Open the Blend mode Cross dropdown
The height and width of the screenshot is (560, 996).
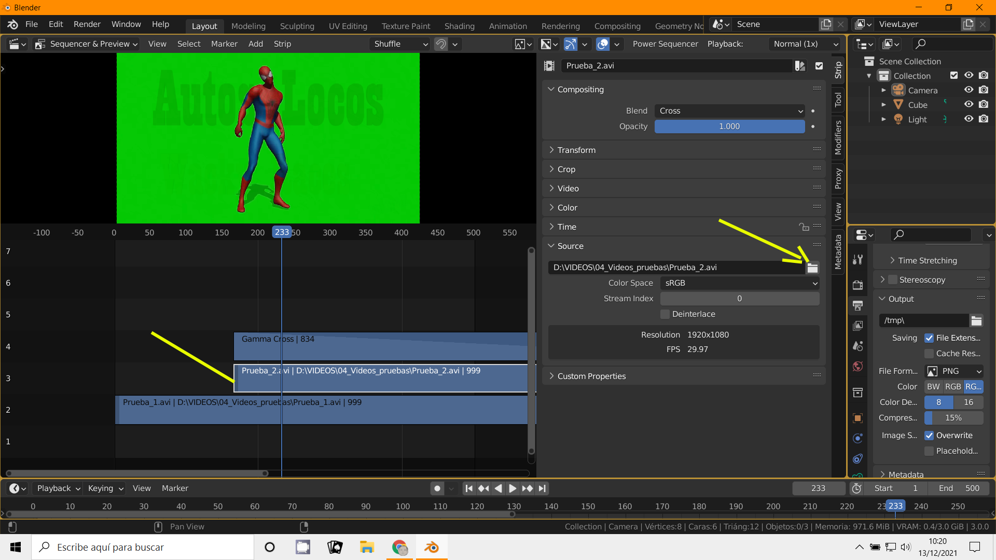(x=730, y=111)
